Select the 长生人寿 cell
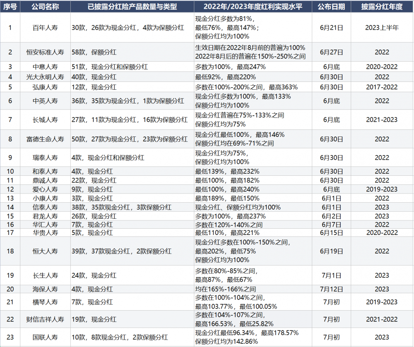The width and height of the screenshot is (414, 347). pyautogui.click(x=45, y=275)
